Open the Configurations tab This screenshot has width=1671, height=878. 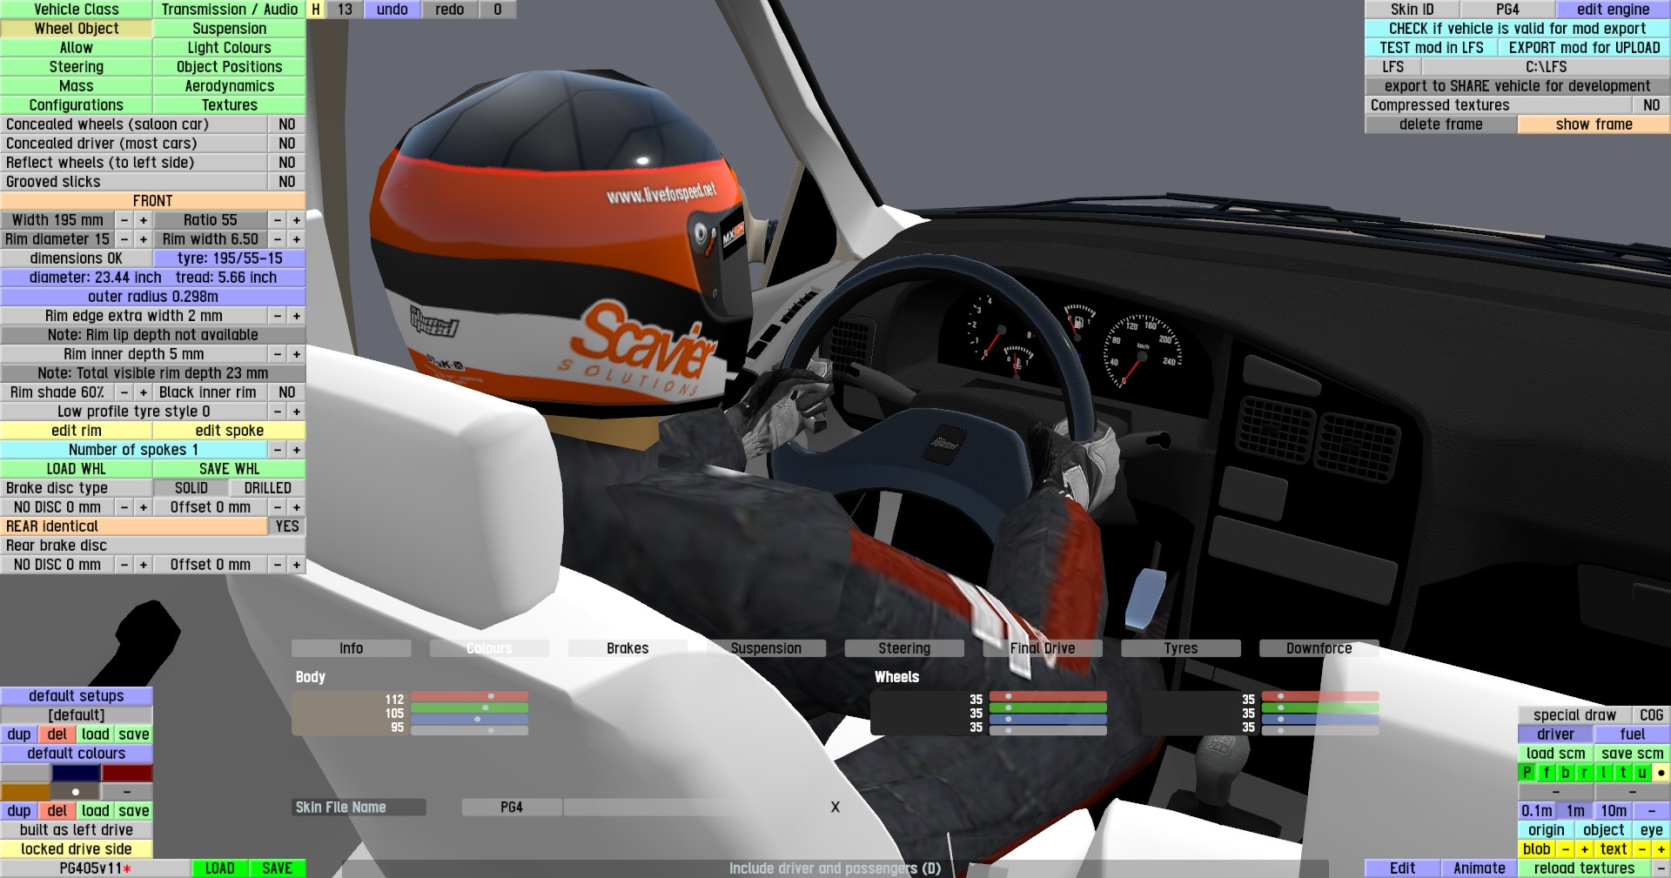[77, 105]
